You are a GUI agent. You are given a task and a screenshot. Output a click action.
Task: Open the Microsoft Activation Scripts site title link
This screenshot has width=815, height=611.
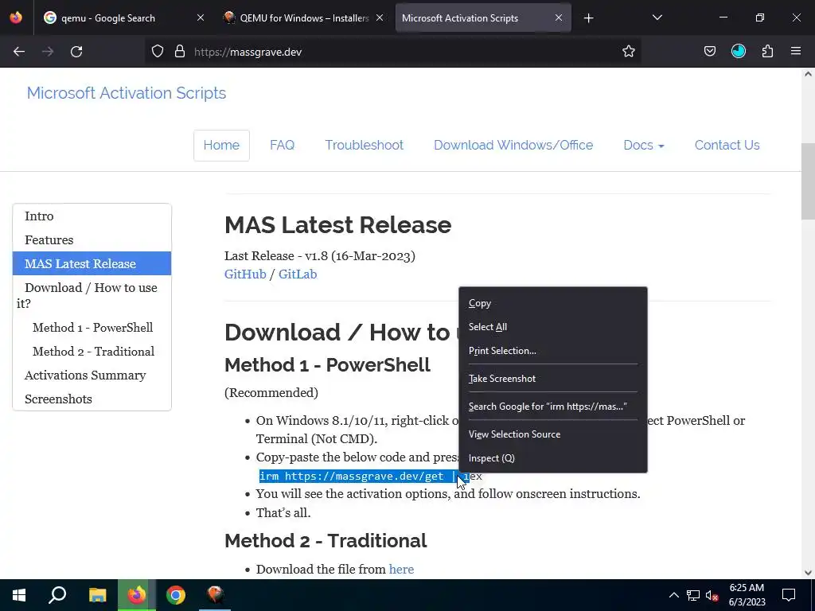point(127,93)
